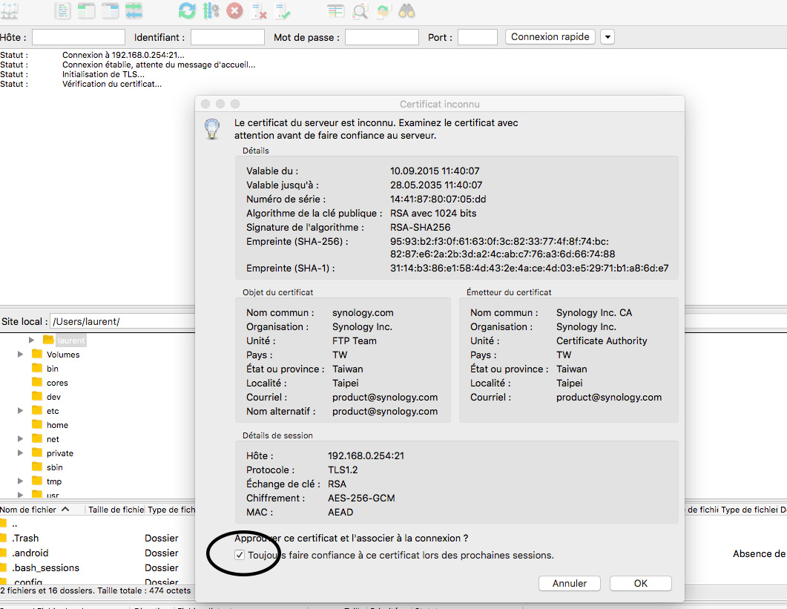Image resolution: width=787 pixels, height=609 pixels.
Task: Select the home tree item label
Action: [x=57, y=425]
